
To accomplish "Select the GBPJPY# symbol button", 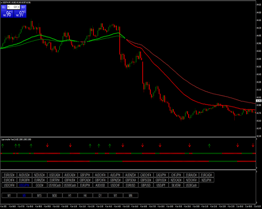I will [x=85, y=175].
